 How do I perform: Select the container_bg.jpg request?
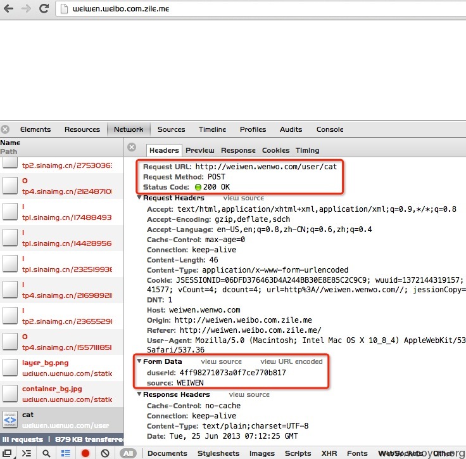point(62,394)
